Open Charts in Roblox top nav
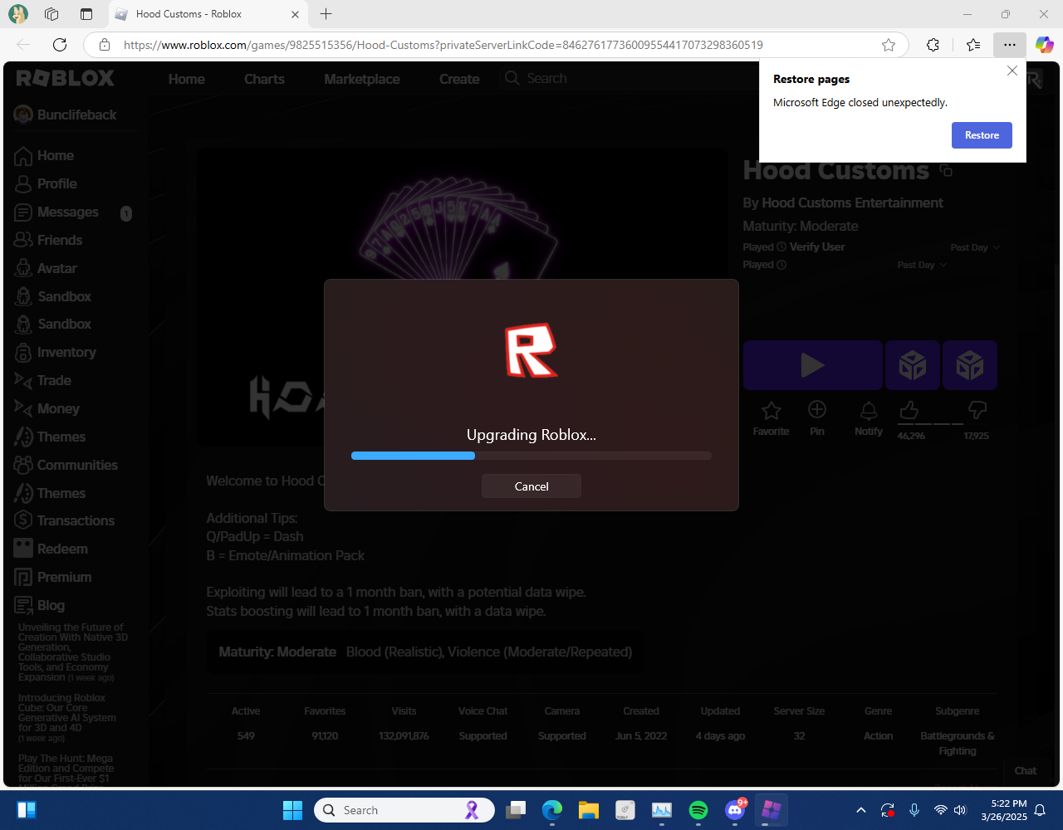Screen dimensions: 1063x830 pyautogui.click(x=264, y=79)
